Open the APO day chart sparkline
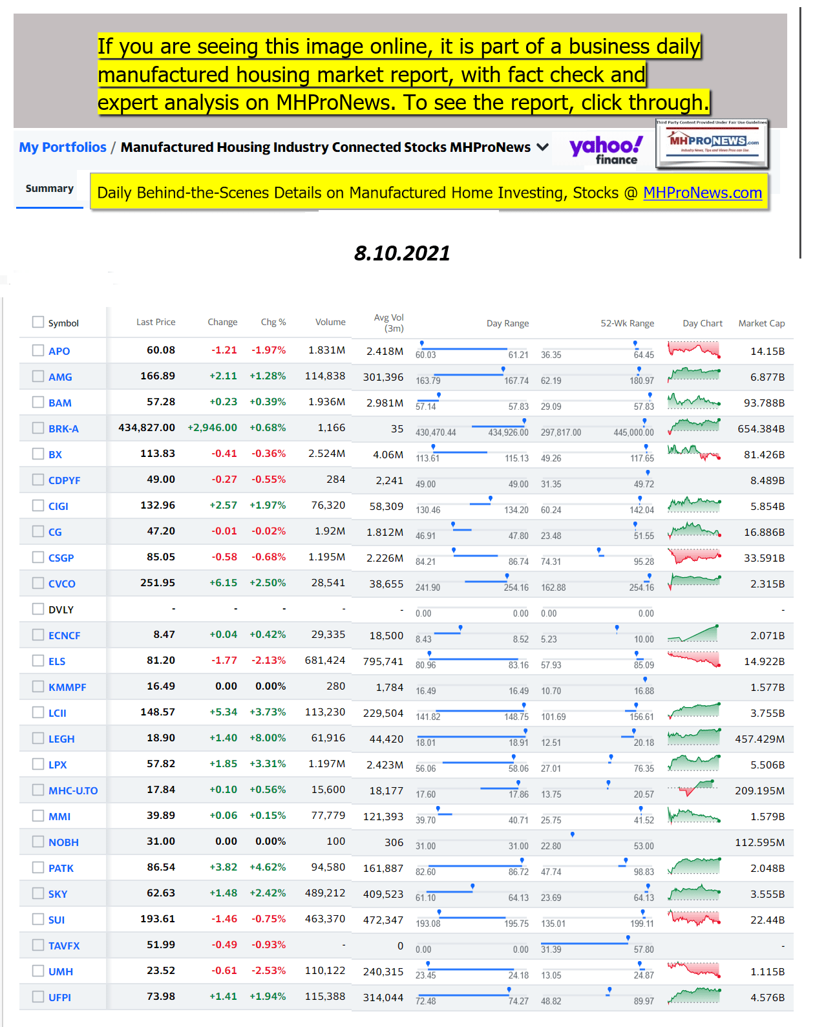Image resolution: width=815 pixels, height=1027 pixels. click(694, 350)
